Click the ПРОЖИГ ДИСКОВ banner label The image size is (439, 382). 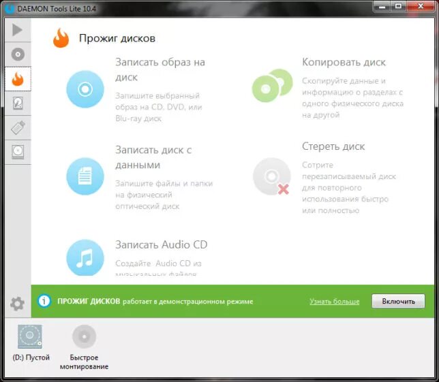pos(89,301)
